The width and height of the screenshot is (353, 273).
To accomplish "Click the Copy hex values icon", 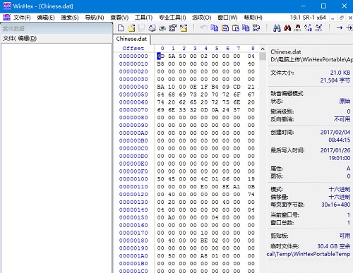I will [x=246, y=28].
